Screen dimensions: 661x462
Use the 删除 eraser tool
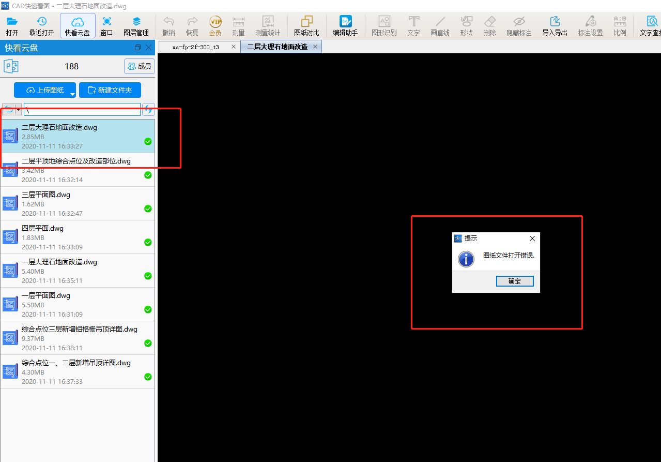(x=489, y=26)
